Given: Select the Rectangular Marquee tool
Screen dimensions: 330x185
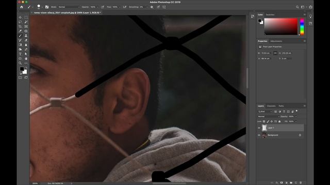Looking at the screenshot, I should tap(26, 17).
